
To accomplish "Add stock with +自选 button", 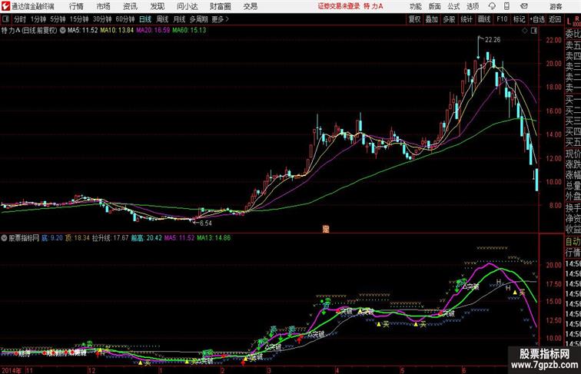I will (537, 19).
